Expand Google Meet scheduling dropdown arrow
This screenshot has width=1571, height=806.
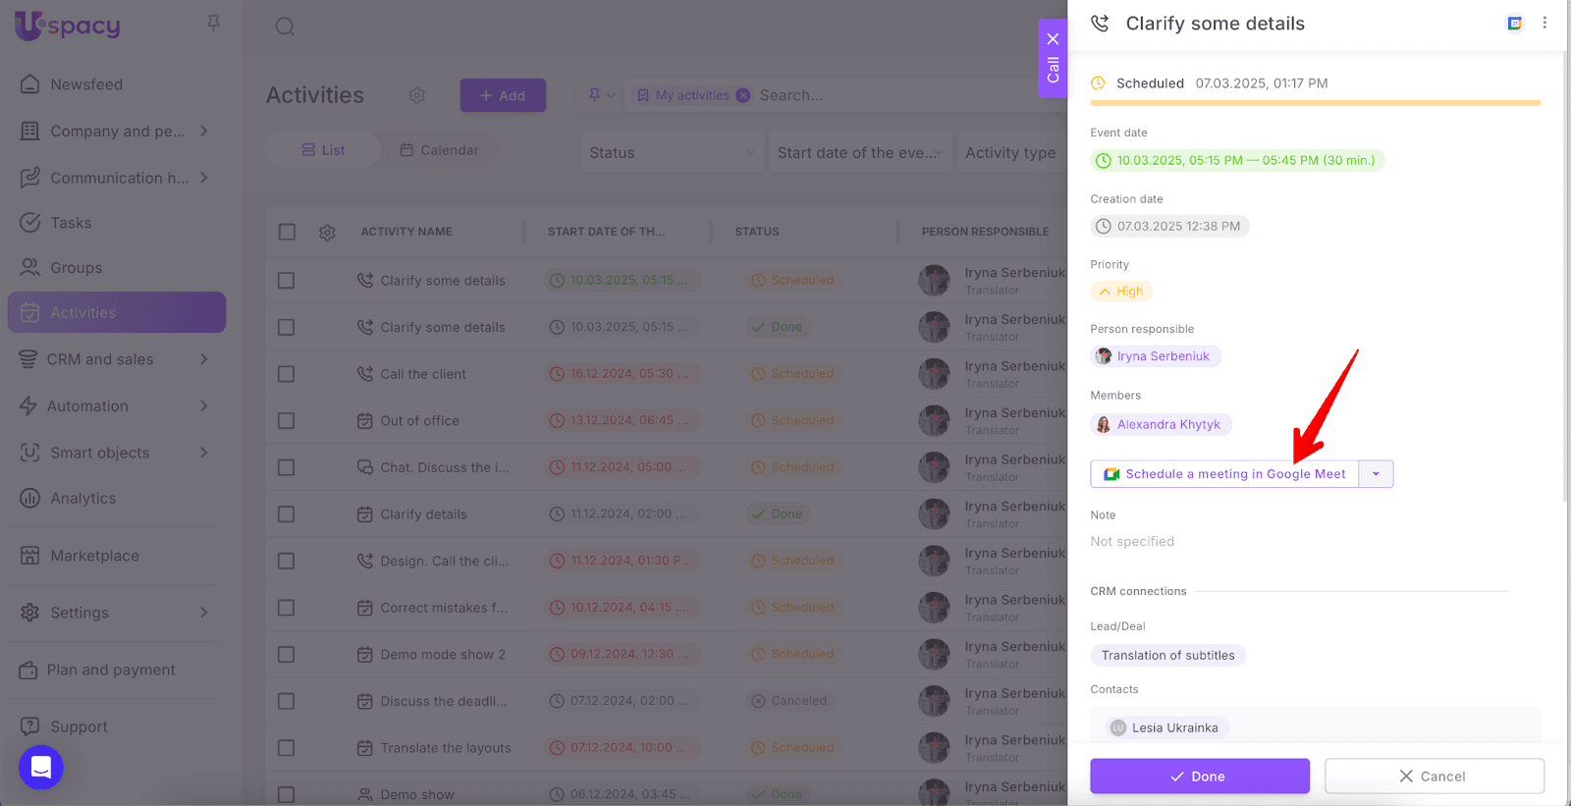click(x=1376, y=474)
